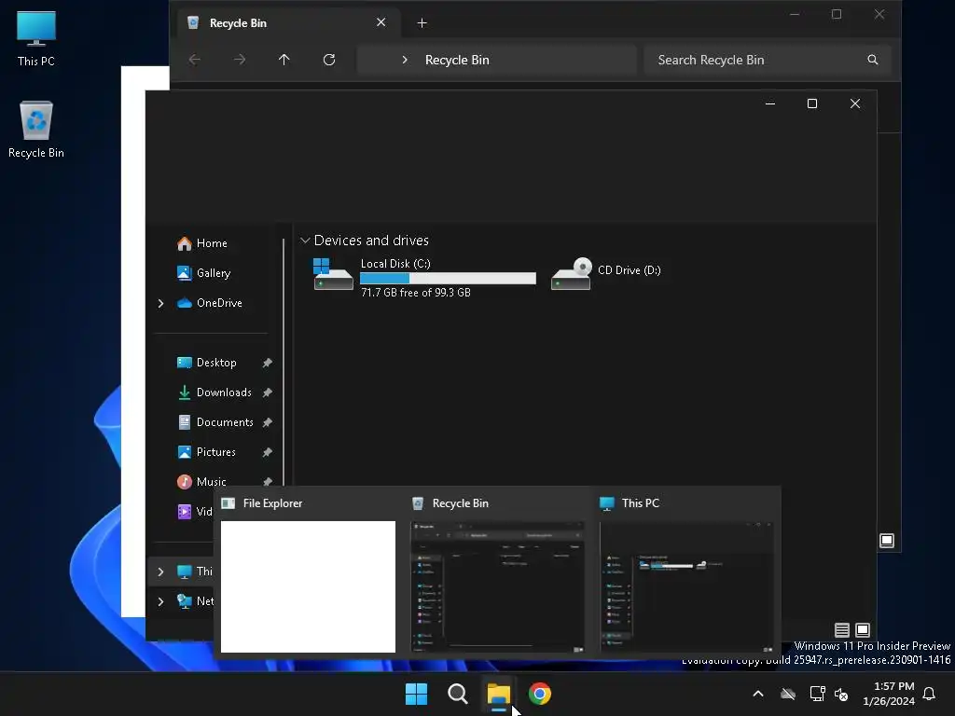
Task: Open Gallery in the navigation pane
Action: (214, 273)
